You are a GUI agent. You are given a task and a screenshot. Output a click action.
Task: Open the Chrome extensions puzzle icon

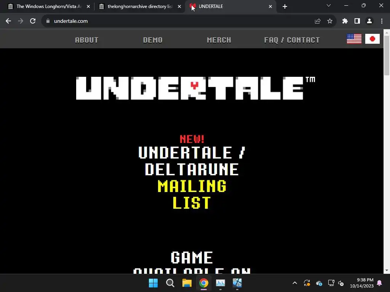click(x=345, y=21)
